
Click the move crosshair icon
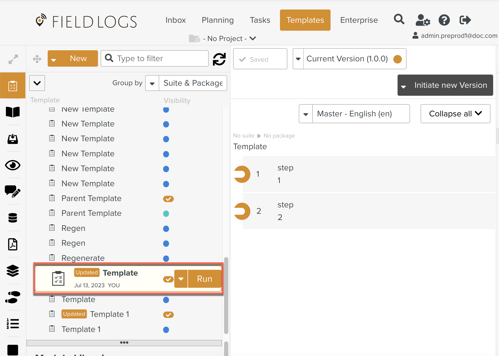(x=37, y=59)
